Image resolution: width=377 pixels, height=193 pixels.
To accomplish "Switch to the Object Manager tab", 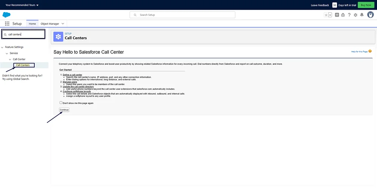I will tap(50, 24).
